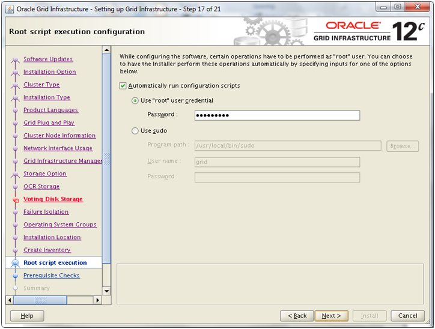The width and height of the screenshot is (435, 329).
Task: Open the Operating System Groups link
Action: 60,225
